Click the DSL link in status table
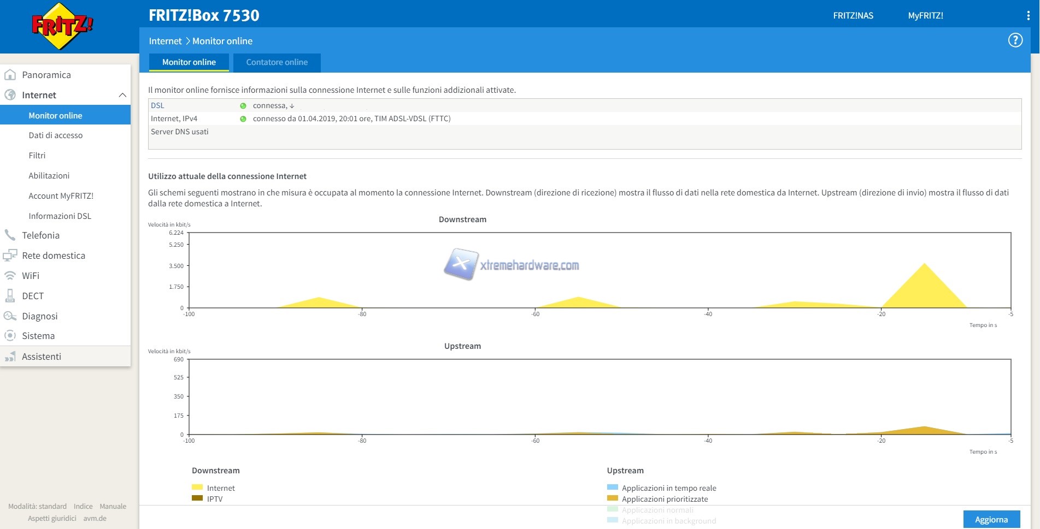The image size is (1040, 529). coord(157,105)
